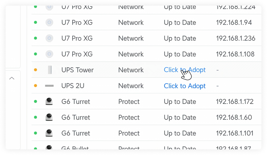Select camera icon in the 192.168.1.60 row
Screen dimensions: 267x155
[49, 117]
